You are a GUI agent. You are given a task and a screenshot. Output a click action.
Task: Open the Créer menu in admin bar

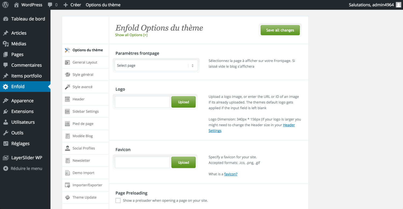tap(72, 5)
